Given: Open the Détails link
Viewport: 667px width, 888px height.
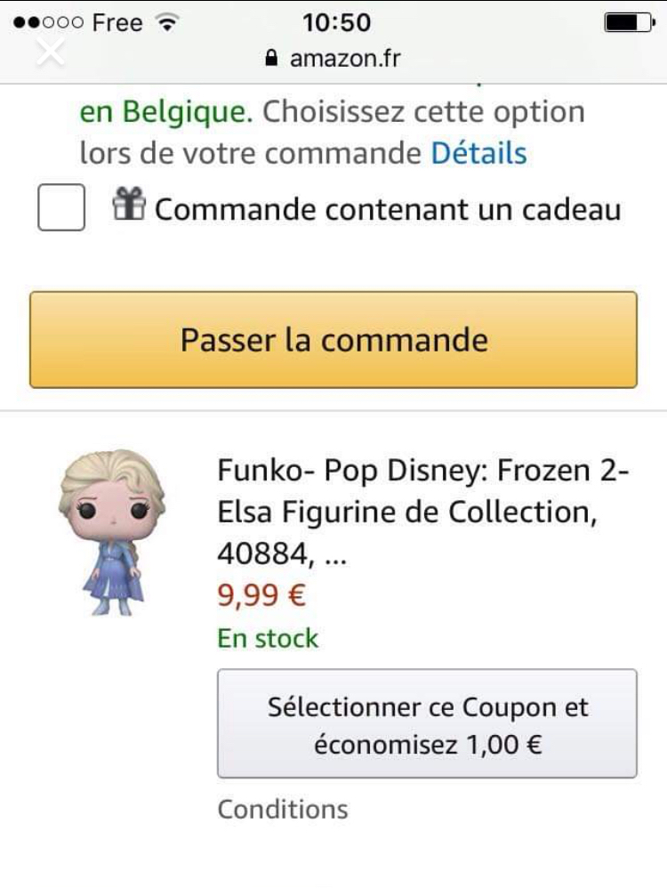Looking at the screenshot, I should click(478, 153).
